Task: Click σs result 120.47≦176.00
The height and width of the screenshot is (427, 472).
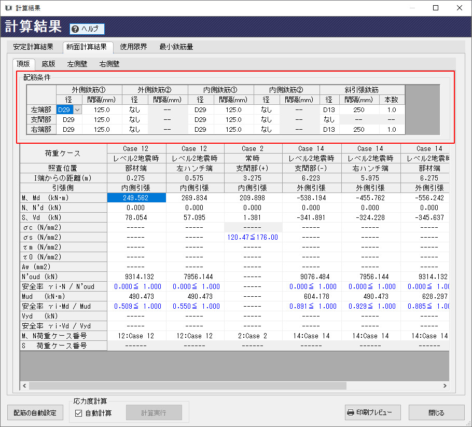Action: (253, 237)
